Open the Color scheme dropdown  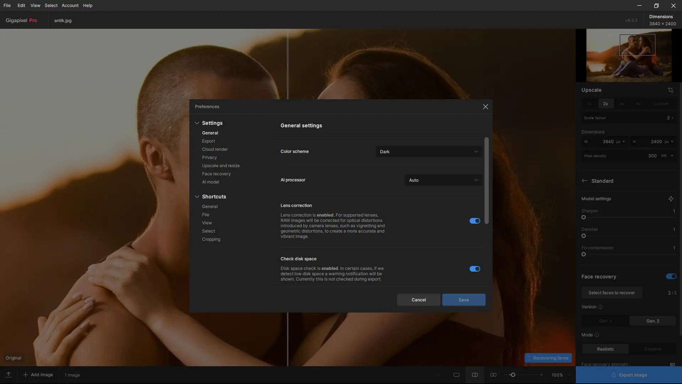(429, 151)
